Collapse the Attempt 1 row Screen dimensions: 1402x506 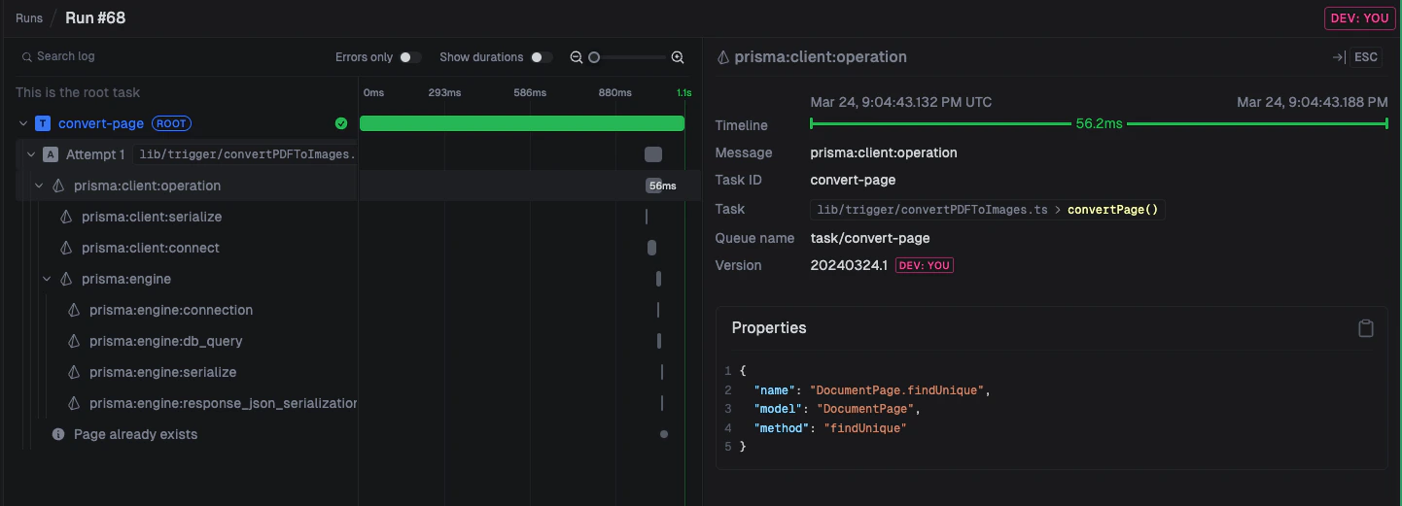pyautogui.click(x=31, y=154)
